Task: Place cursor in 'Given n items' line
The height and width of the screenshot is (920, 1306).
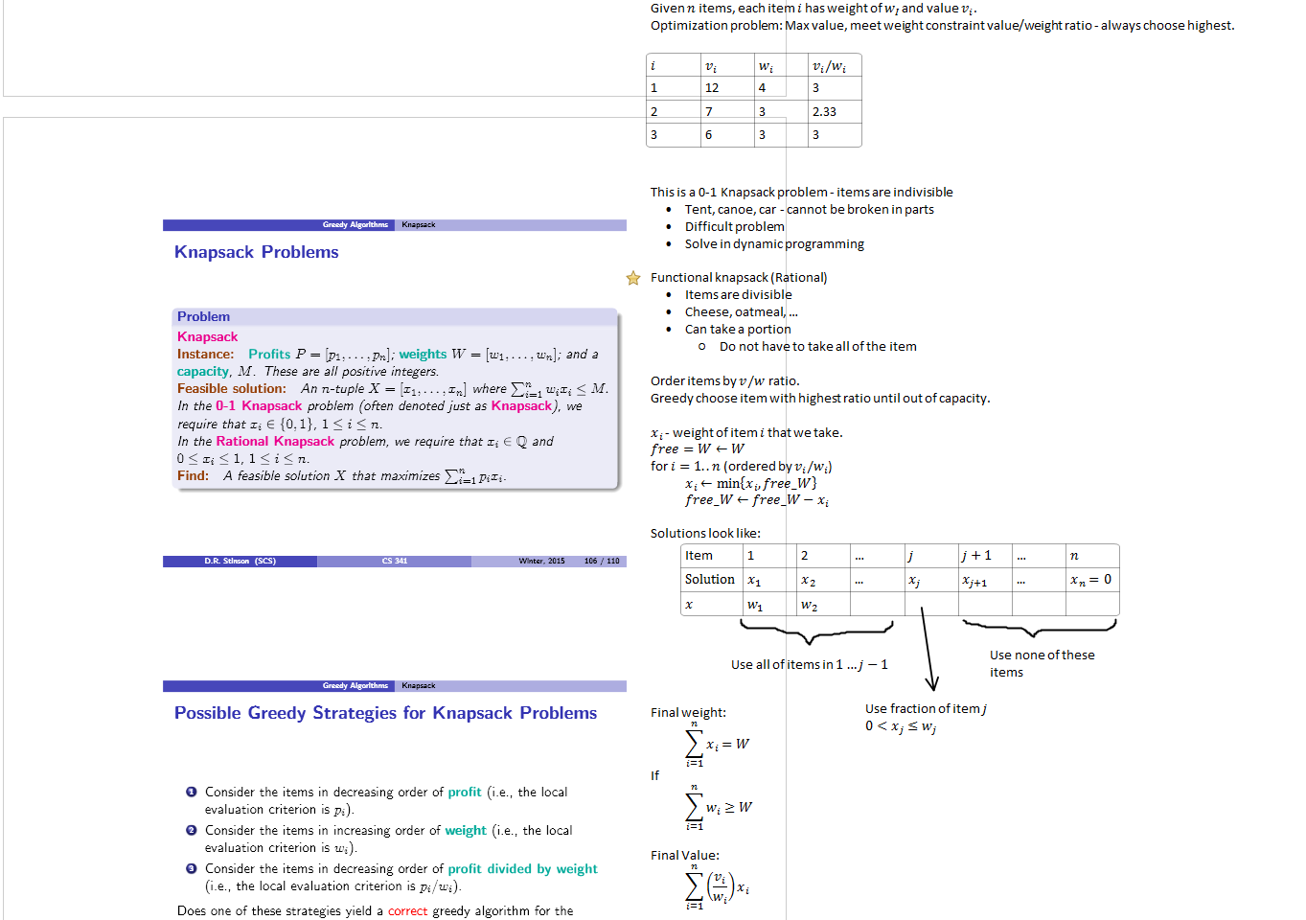Action: (813, 9)
